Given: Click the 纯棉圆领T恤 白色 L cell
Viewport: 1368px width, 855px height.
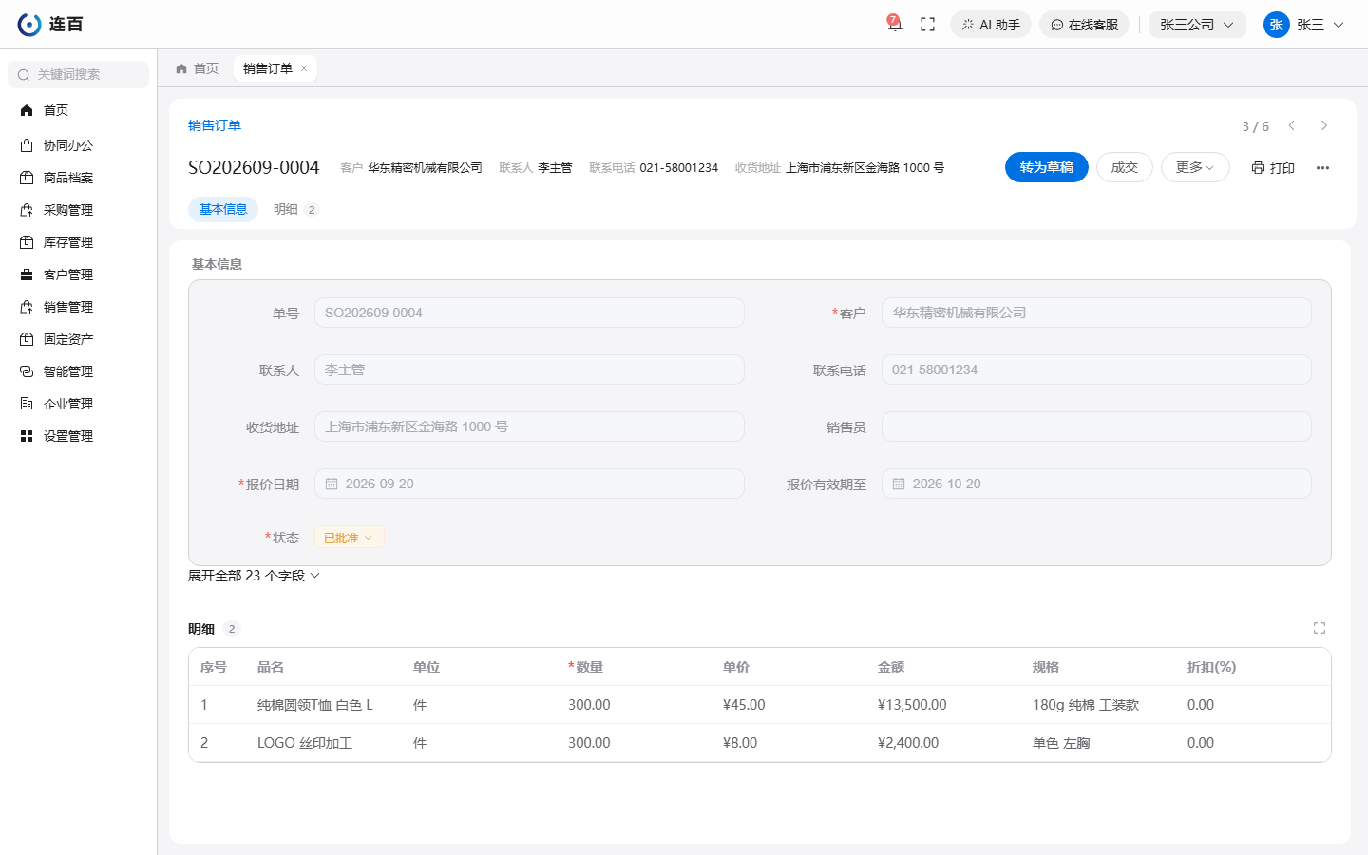Looking at the screenshot, I should coord(315,705).
